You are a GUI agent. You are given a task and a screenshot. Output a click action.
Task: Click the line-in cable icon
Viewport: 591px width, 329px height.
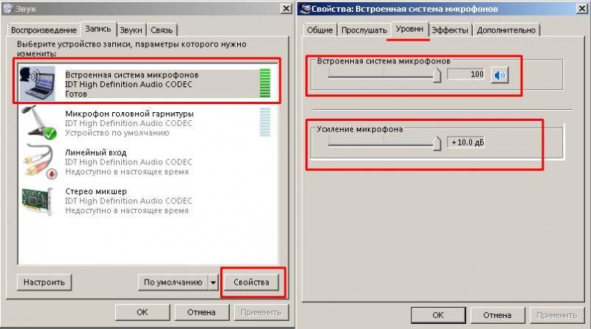41,162
